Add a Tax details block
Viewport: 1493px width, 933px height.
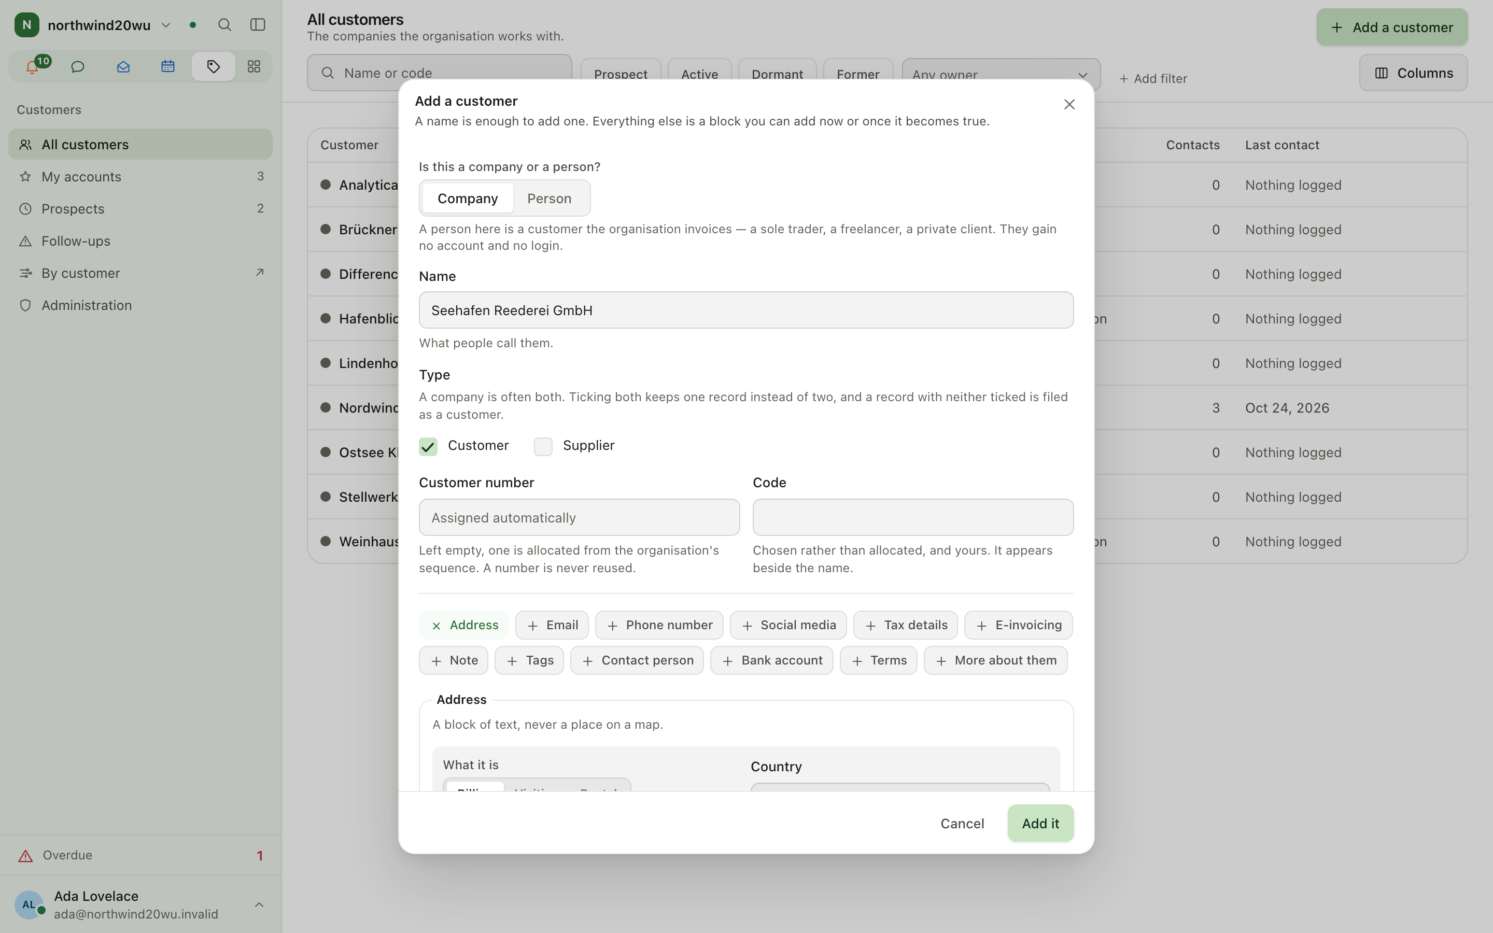click(905, 626)
